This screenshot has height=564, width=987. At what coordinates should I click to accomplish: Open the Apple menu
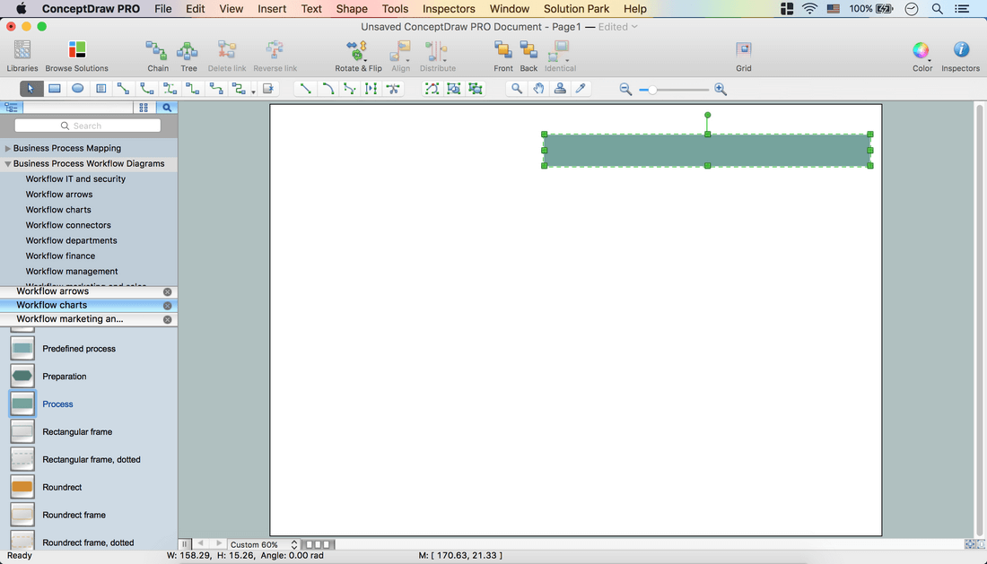coord(21,9)
